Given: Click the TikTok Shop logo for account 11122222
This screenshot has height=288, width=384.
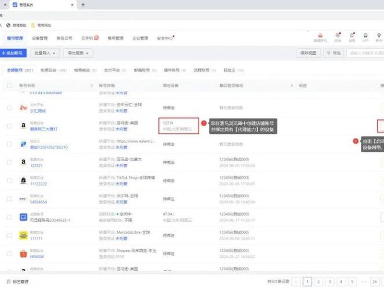Looking at the screenshot, I should (x=23, y=180).
